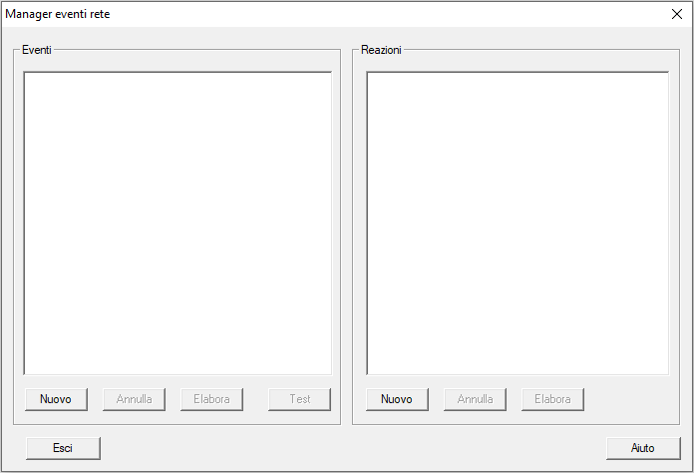Select the Reazioni group label

[x=381, y=50]
